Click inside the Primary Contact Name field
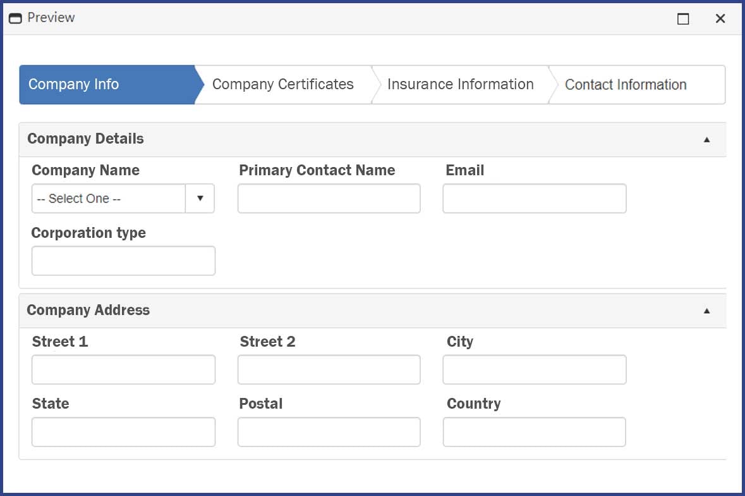Viewport: 745px width, 496px height. coord(329,198)
